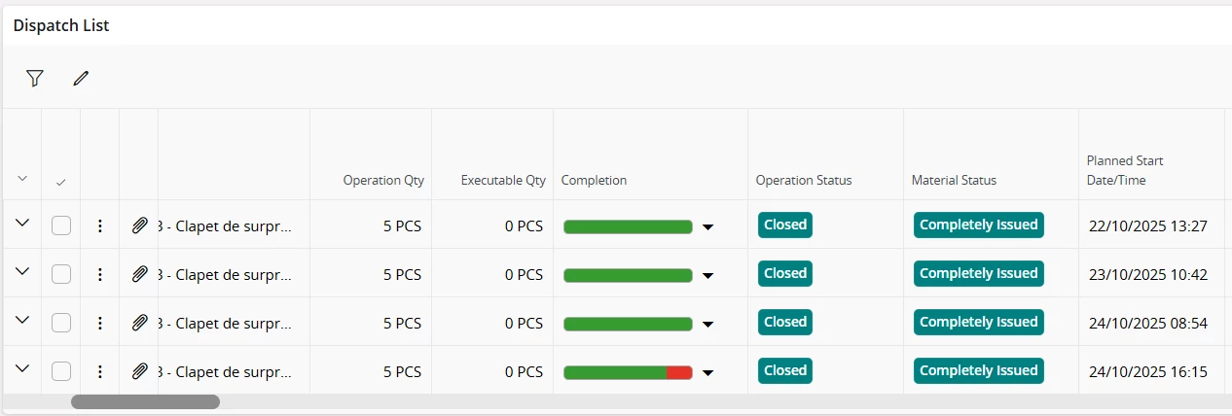Open completion dropdown arrow on red-green bar row
Viewport: 1232px width, 416px height.
click(x=708, y=372)
